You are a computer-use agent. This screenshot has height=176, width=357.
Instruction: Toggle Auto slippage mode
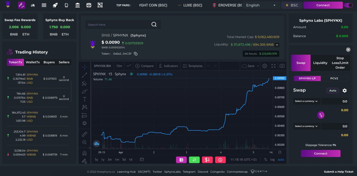333,91
